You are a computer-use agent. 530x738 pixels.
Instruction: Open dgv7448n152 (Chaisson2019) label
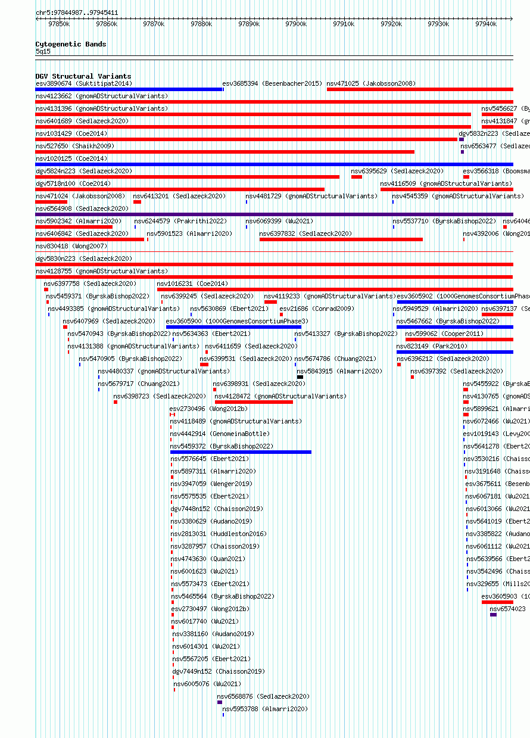pyautogui.click(x=217, y=509)
